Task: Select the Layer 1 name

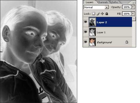Action: (x=101, y=32)
